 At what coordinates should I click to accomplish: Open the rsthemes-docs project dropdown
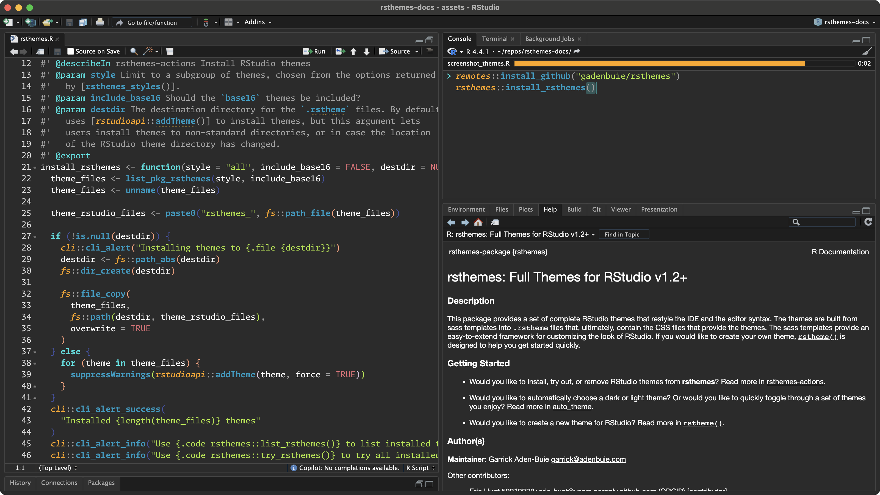click(846, 22)
